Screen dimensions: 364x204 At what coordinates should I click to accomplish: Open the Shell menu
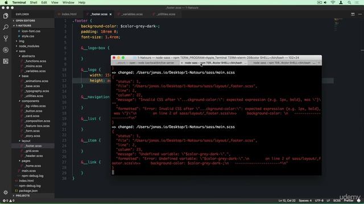[x=34, y=2]
